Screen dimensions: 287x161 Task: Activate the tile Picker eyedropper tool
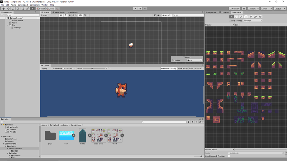coord(251,17)
